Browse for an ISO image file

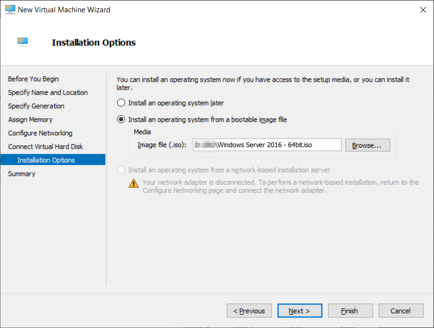[x=367, y=145]
